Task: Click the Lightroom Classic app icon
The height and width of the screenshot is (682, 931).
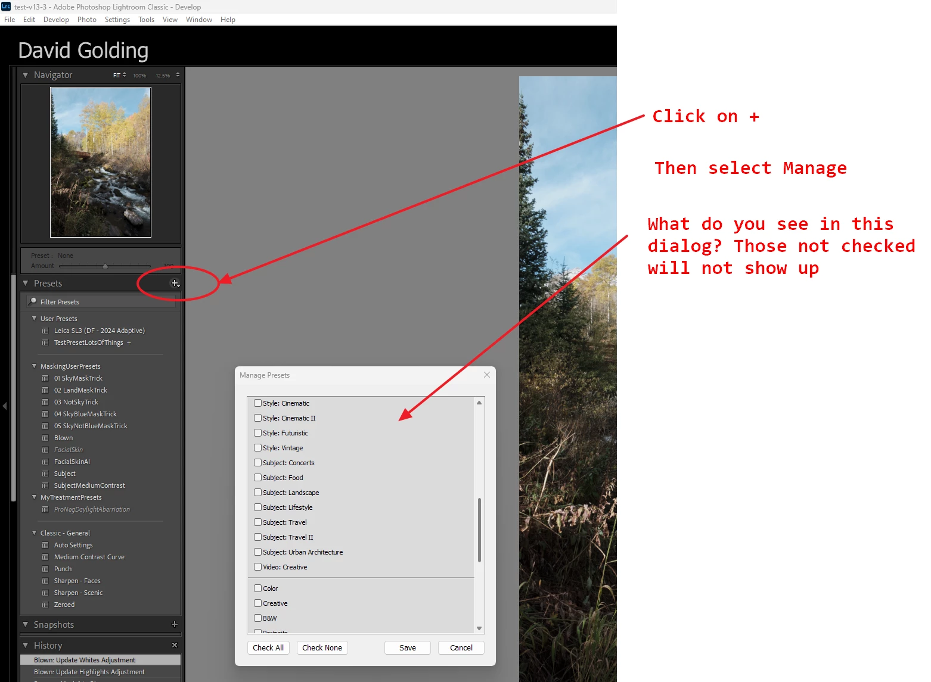Action: pos(6,7)
